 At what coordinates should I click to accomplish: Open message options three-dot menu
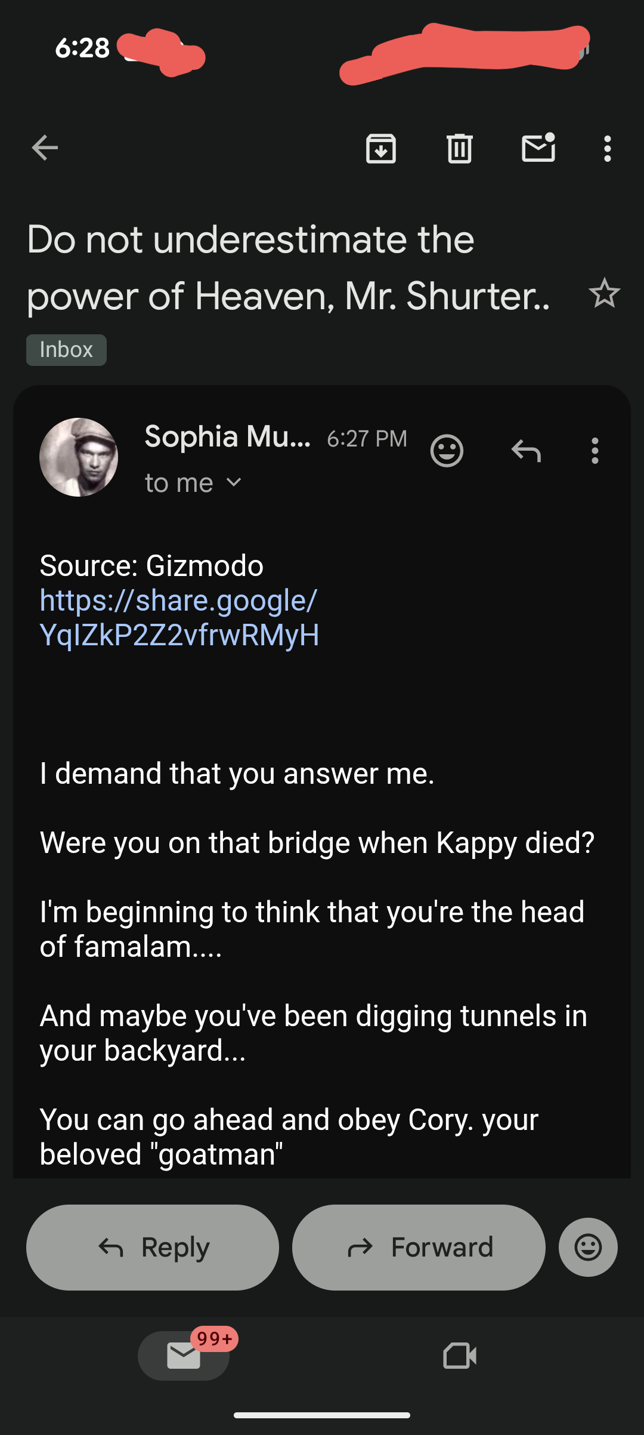(595, 451)
